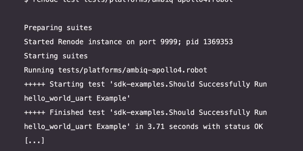The height and width of the screenshot is (151, 303).
Task: Click the tests/platforms/ambiq-apollo4.robot path after 'Running'
Action: pyautogui.click(x=133, y=70)
